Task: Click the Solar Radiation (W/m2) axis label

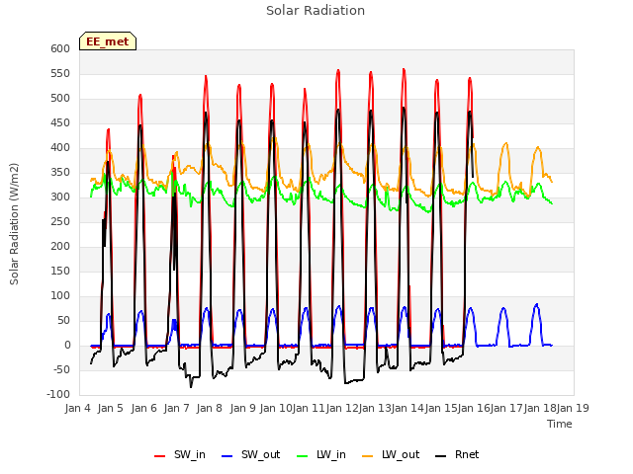Action: (x=14, y=224)
